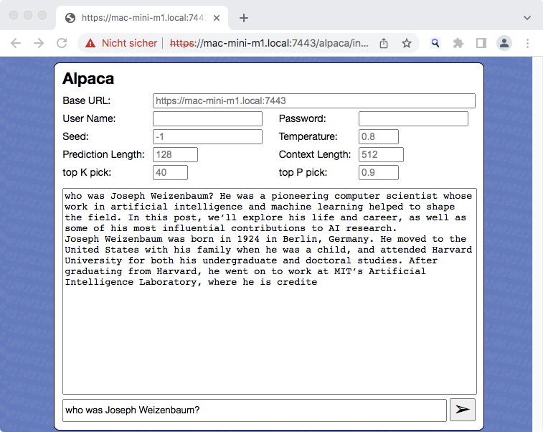Image resolution: width=543 pixels, height=432 pixels.
Task: Open the search extension icon
Action: pos(435,43)
